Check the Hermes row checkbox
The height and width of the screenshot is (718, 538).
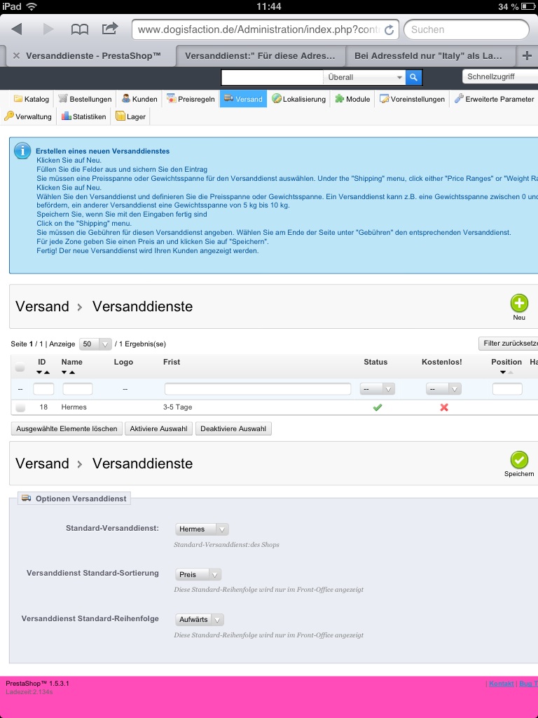(20, 407)
